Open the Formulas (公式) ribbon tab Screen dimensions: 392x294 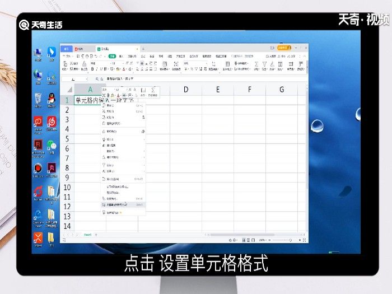click(x=143, y=57)
